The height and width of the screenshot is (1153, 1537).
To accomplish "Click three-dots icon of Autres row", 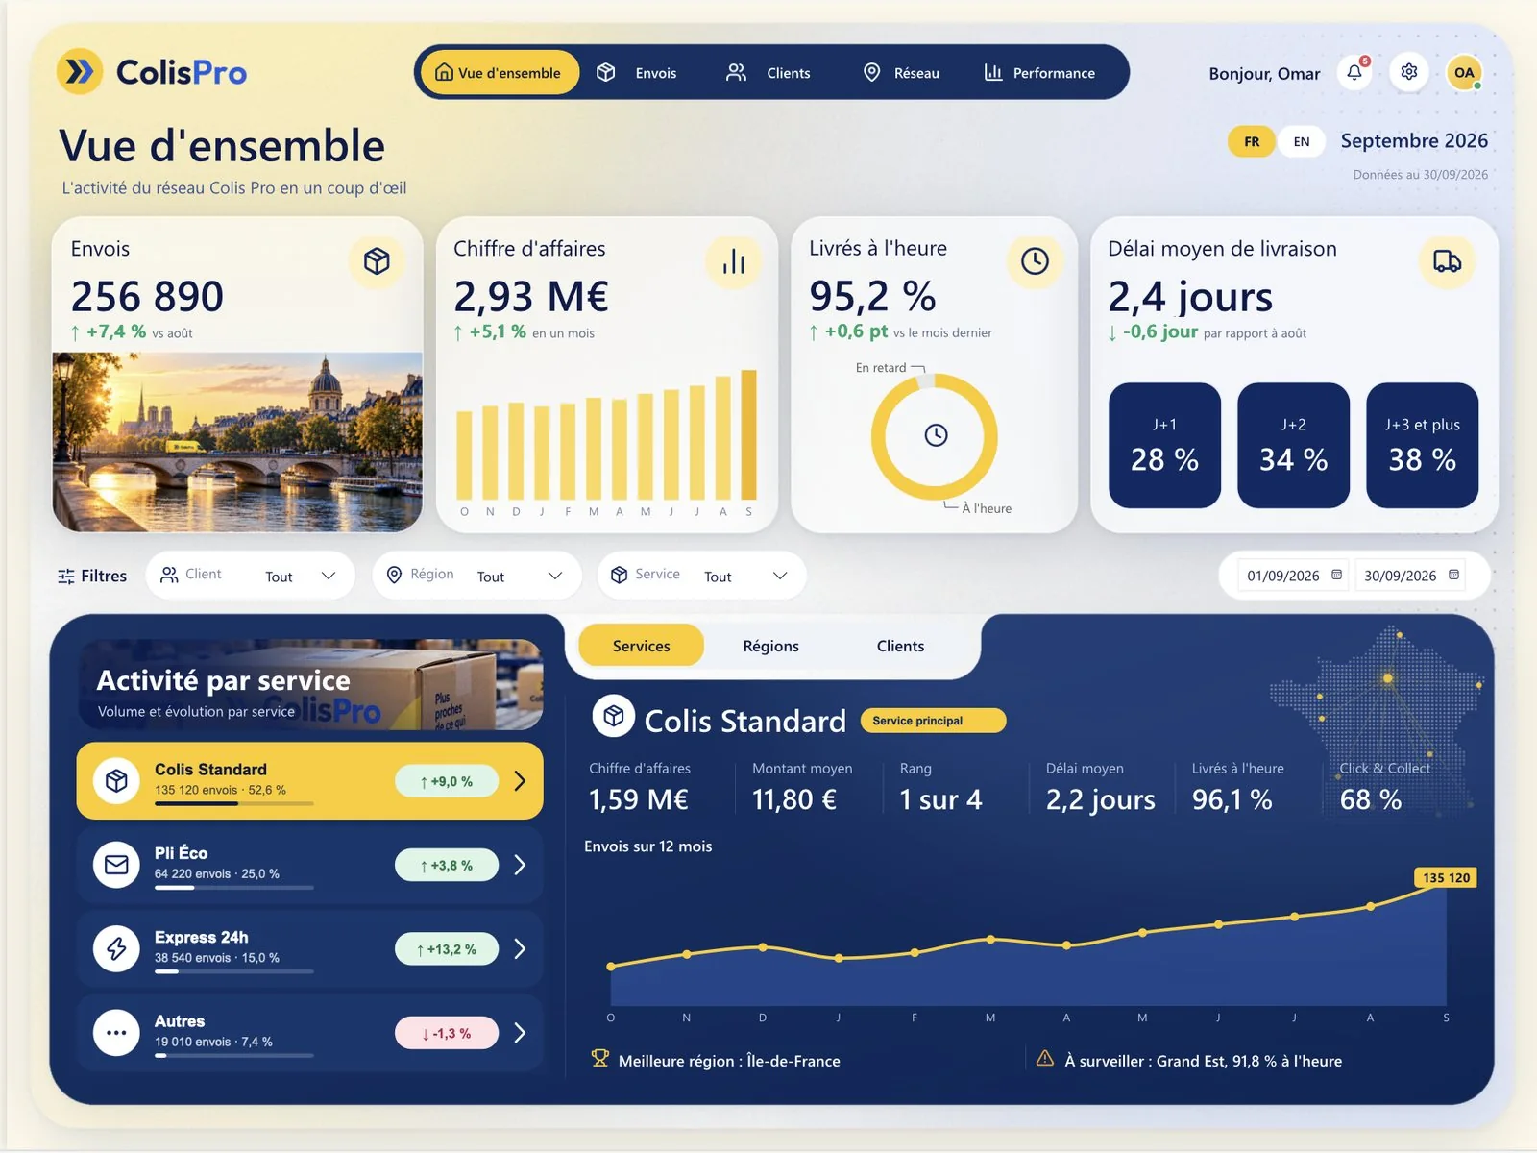I will [116, 1033].
